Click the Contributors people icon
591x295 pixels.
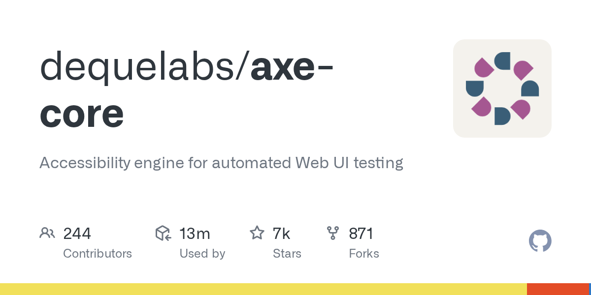pyautogui.click(x=47, y=233)
